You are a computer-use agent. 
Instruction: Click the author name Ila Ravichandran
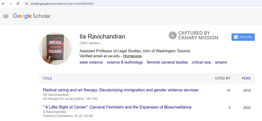coord(102,36)
